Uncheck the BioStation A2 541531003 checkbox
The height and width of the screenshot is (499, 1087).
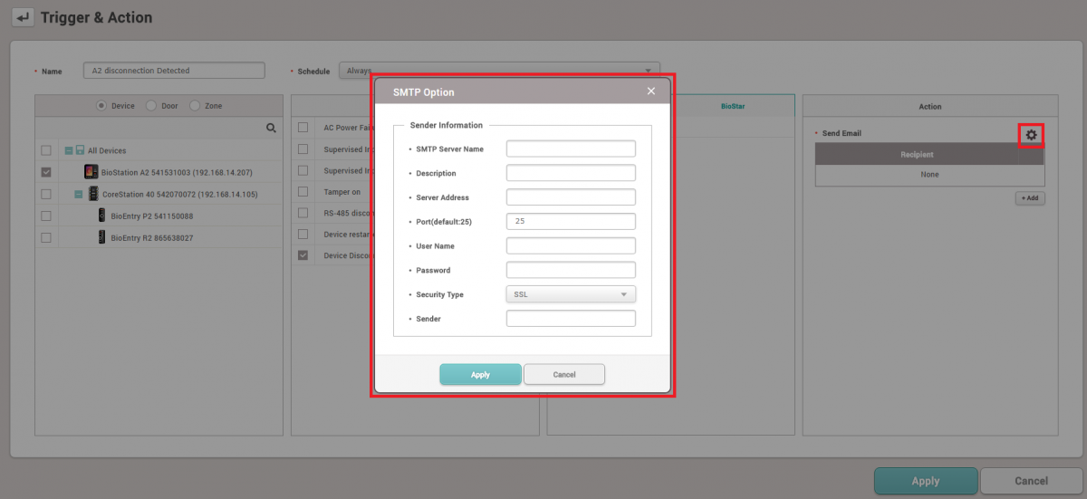pyautogui.click(x=46, y=172)
